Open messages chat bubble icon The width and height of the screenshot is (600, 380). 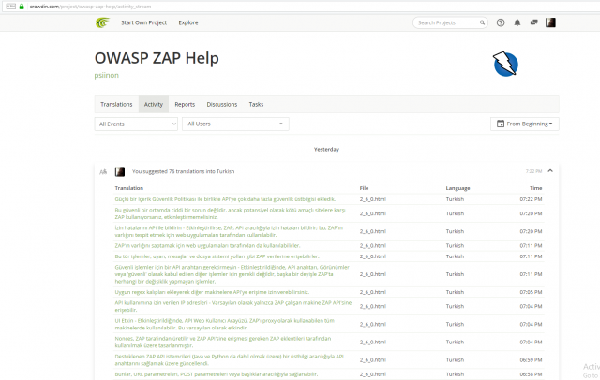pos(533,22)
